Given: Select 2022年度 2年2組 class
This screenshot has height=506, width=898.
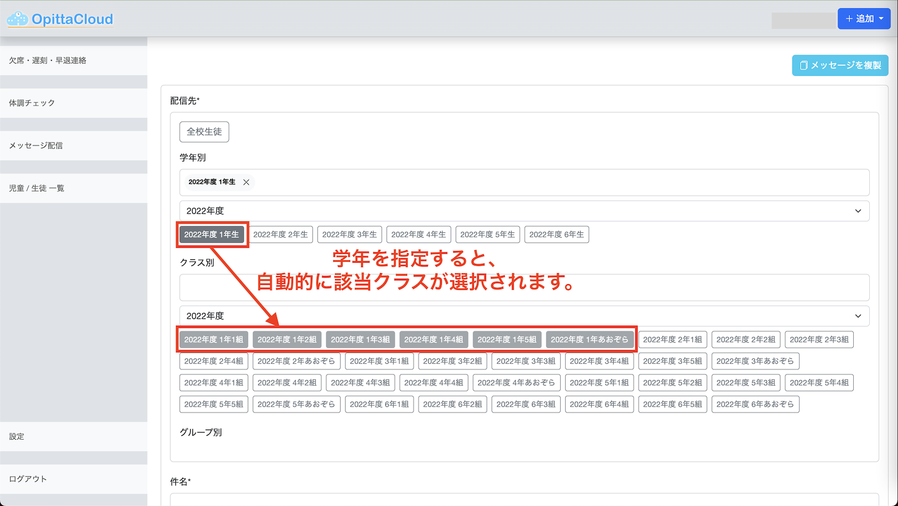Looking at the screenshot, I should point(746,340).
